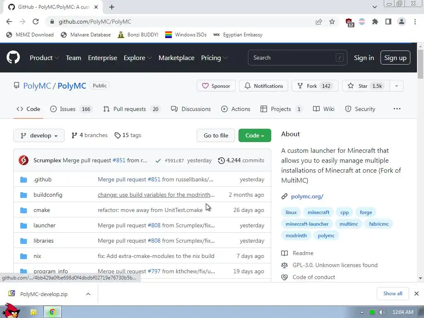Click the green commit status checkmark

pyautogui.click(x=158, y=161)
